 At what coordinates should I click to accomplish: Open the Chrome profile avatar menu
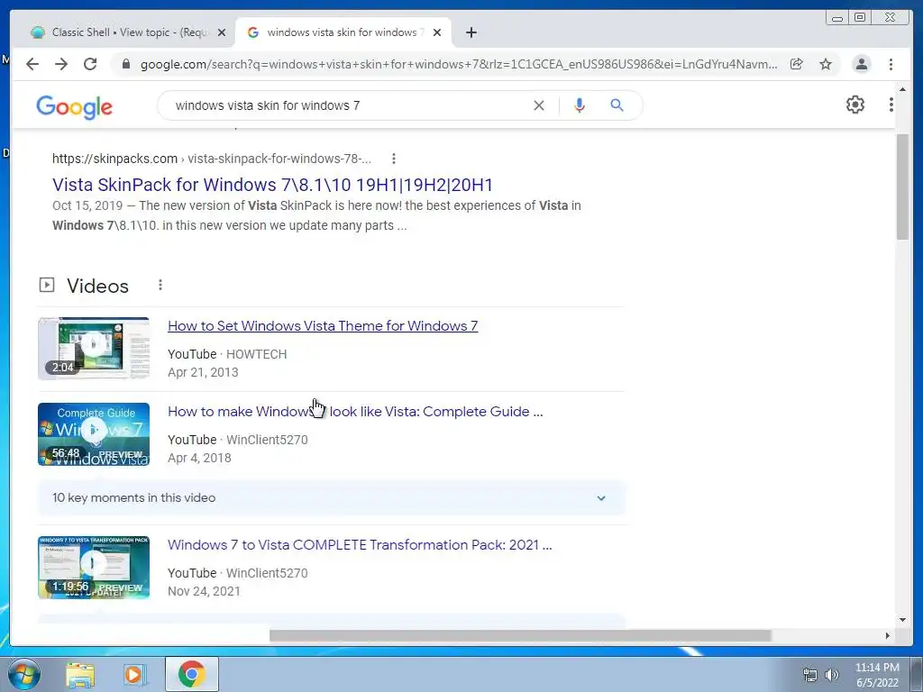(x=861, y=64)
